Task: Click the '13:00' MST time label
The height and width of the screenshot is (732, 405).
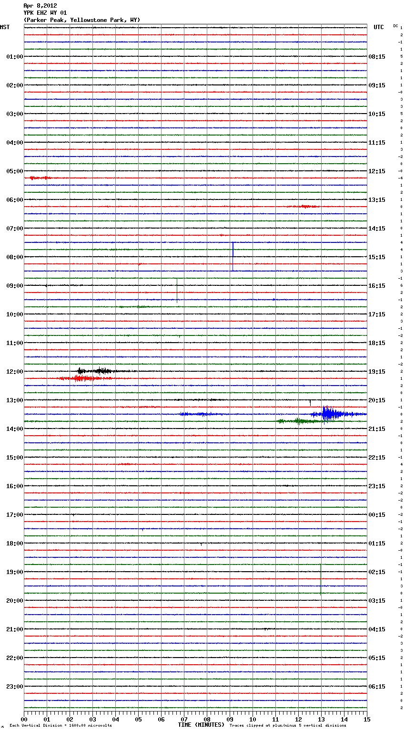Action: click(x=15, y=400)
